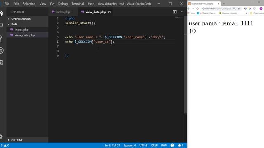Open the View menu
The image size is (264, 148).
click(43, 4)
